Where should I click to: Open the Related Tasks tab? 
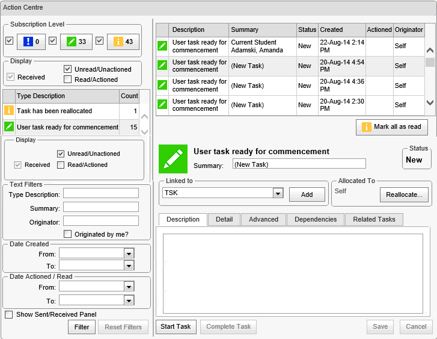coord(374,219)
